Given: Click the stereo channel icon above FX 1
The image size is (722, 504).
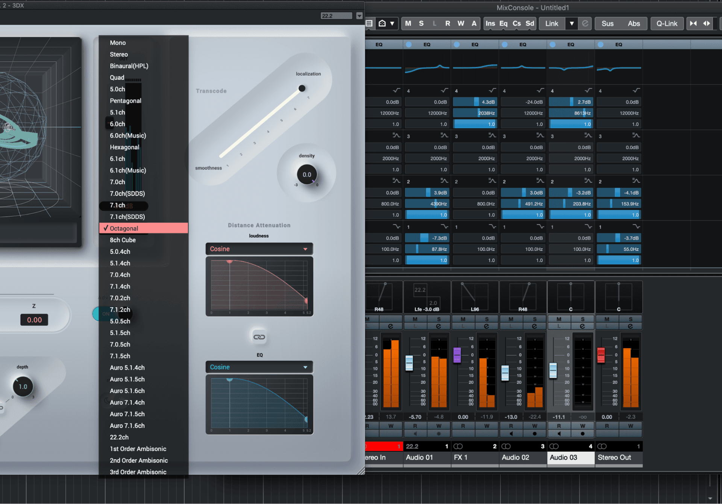Looking at the screenshot, I should [x=458, y=446].
